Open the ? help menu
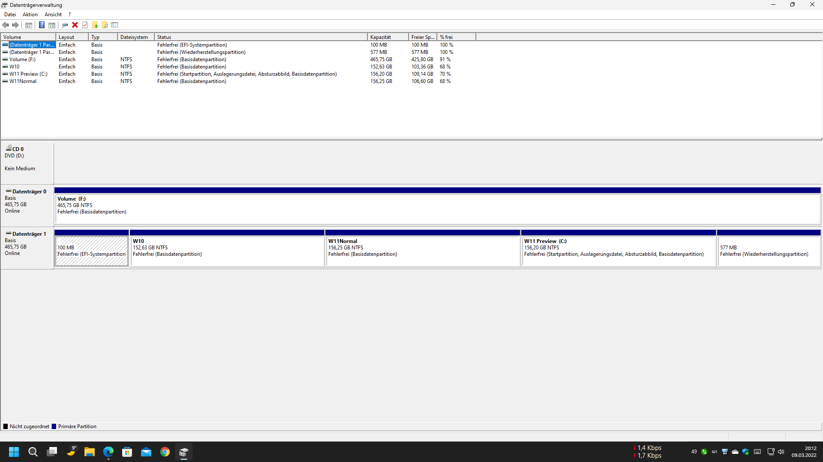Viewport: 823px width, 462px height. pos(69,15)
